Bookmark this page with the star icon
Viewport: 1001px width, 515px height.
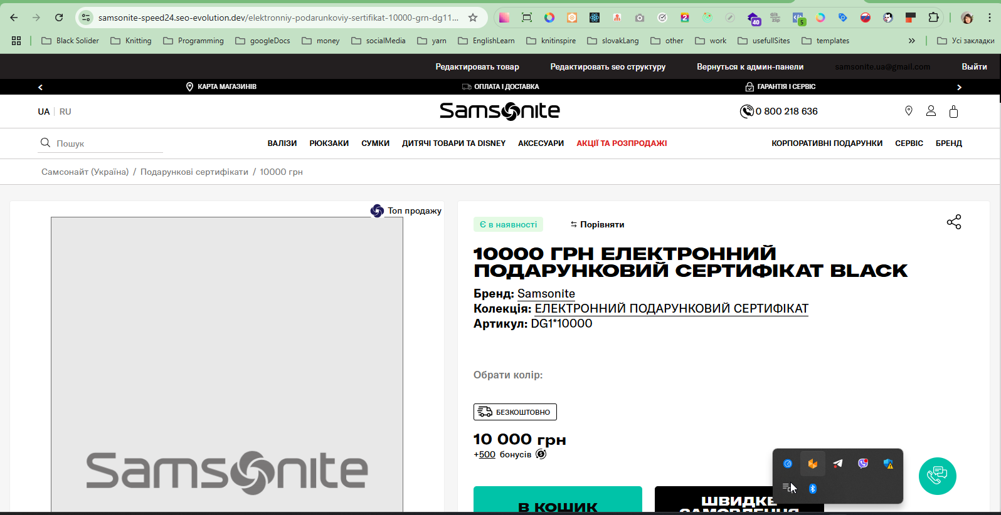(473, 18)
